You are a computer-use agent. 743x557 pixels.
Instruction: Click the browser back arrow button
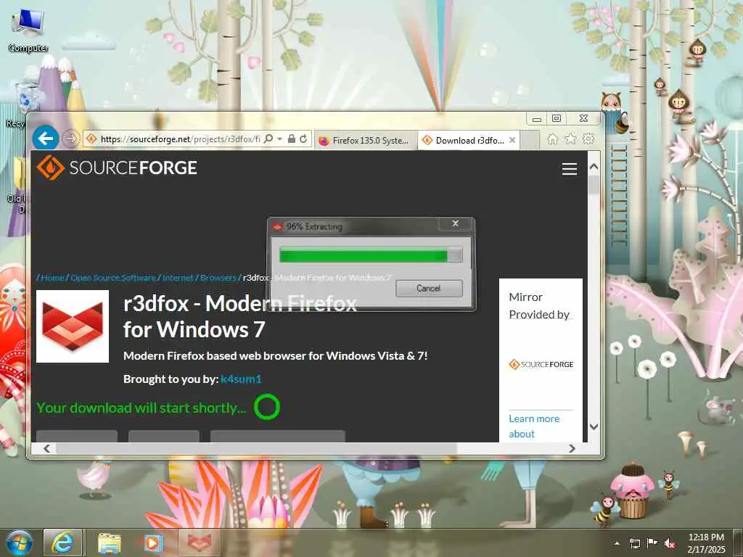click(46, 139)
